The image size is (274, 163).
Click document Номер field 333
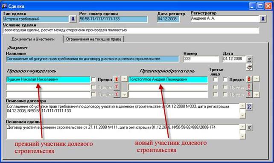201,59
